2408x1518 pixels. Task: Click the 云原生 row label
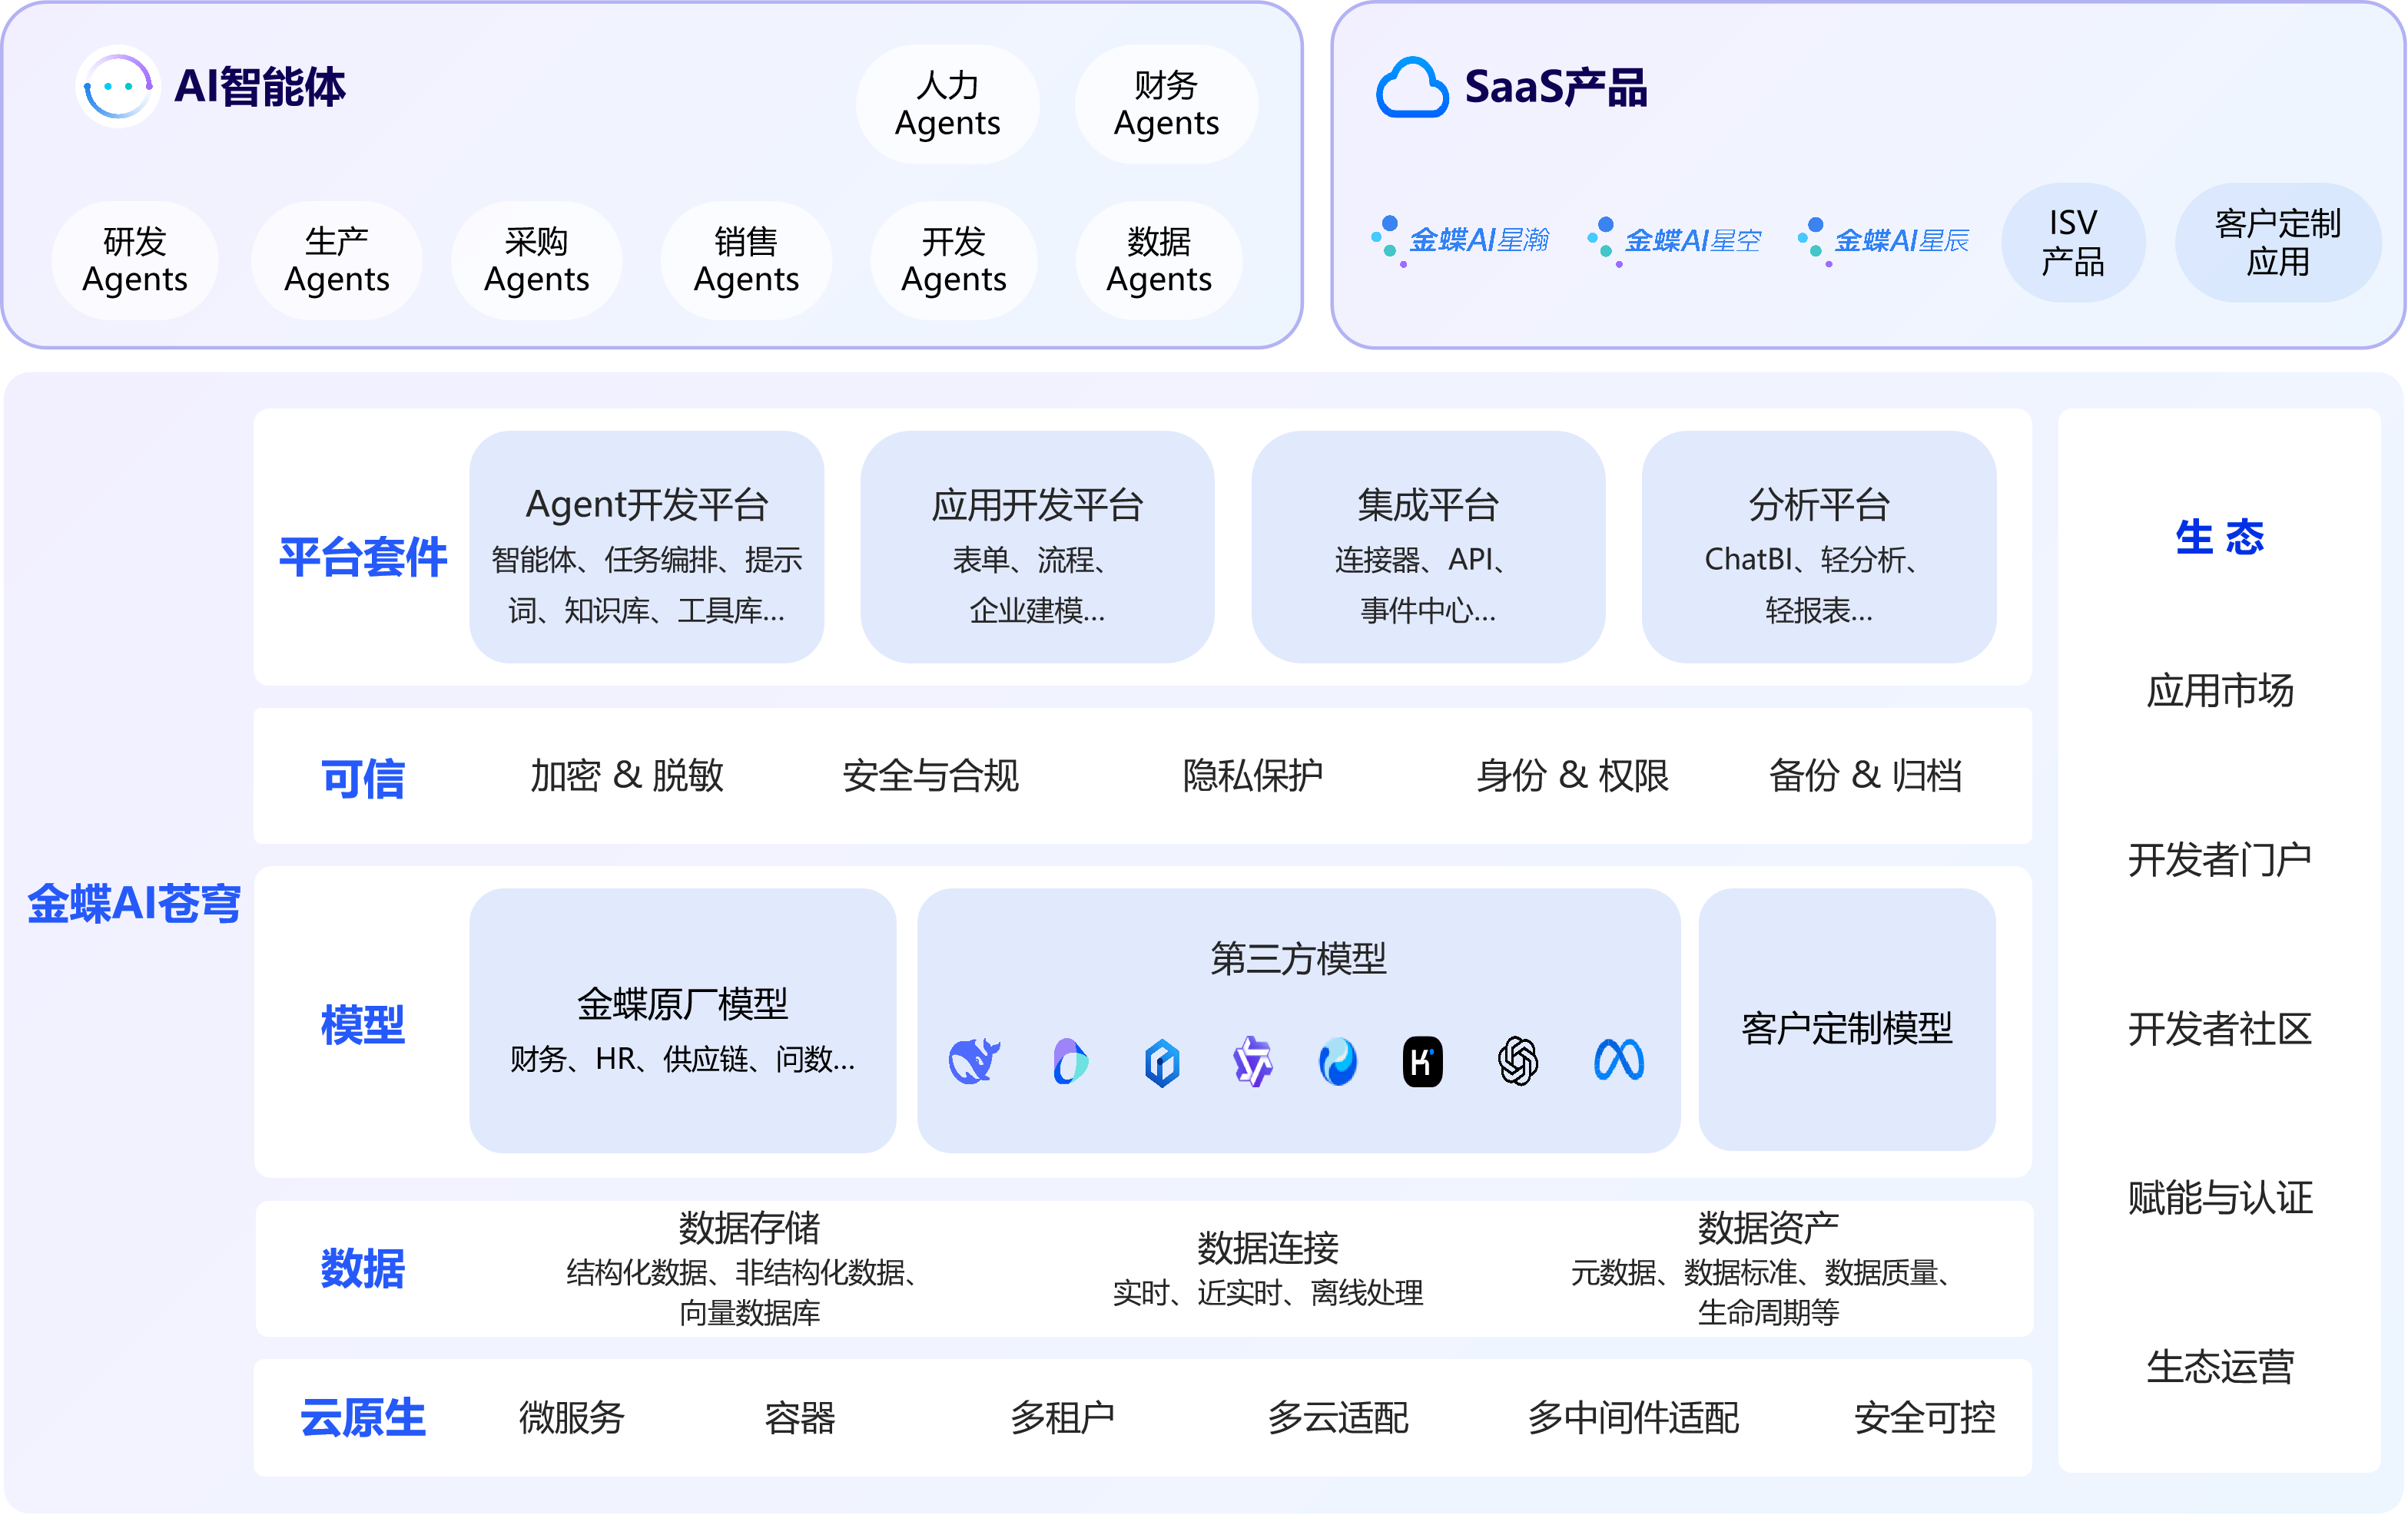tap(363, 1417)
